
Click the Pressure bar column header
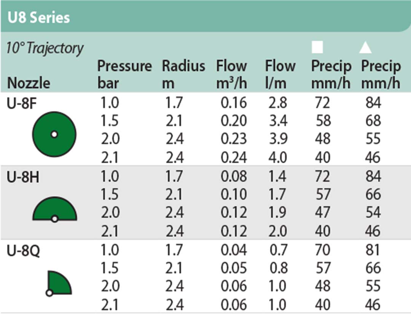(124, 75)
